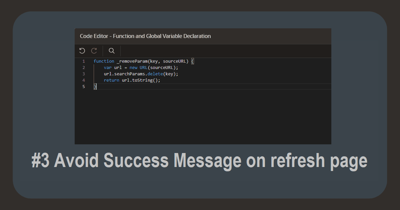The width and height of the screenshot is (400, 210).
Task: Open the Find magnifier icon
Action: pyautogui.click(x=112, y=51)
